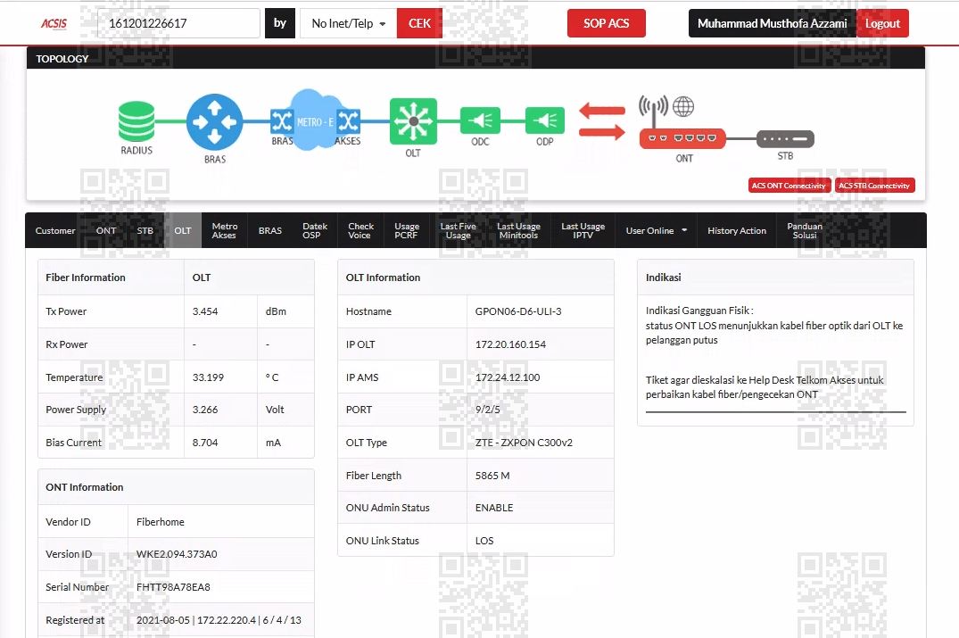Click IP OLT value 172.20.160.154
The height and width of the screenshot is (638, 959).
(510, 344)
